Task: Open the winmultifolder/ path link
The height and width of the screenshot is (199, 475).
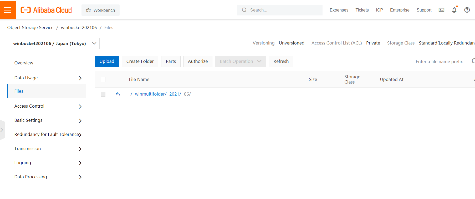Action: 151,94
